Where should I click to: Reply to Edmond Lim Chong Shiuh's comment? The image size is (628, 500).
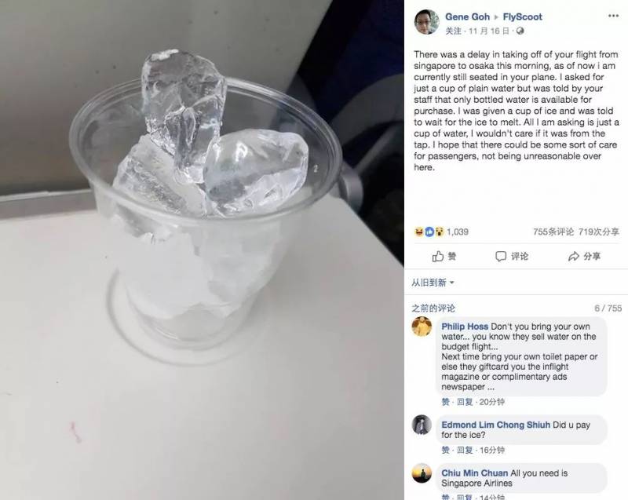point(465,450)
